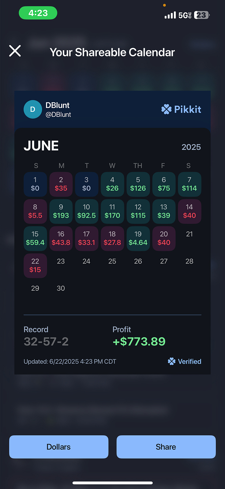The height and width of the screenshot is (489, 225).
Task: Tap the +$773.89 profit total
Action: [139, 341]
